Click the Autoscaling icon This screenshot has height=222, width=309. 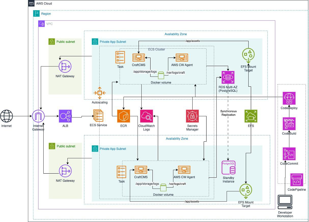tap(100, 93)
